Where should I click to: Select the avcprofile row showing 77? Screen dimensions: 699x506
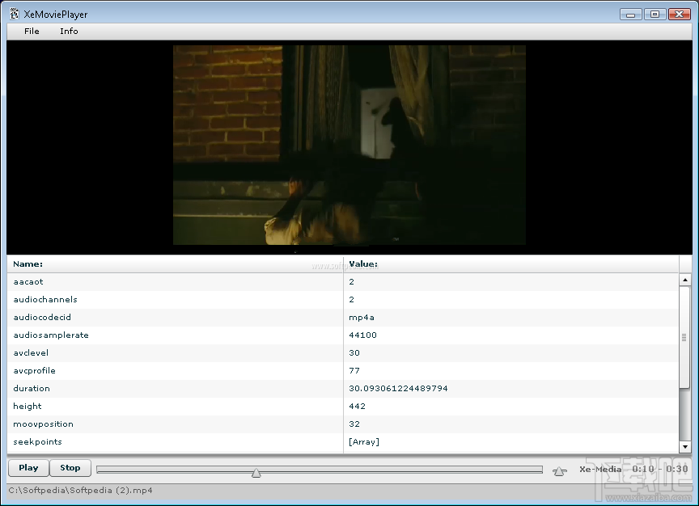point(162,370)
